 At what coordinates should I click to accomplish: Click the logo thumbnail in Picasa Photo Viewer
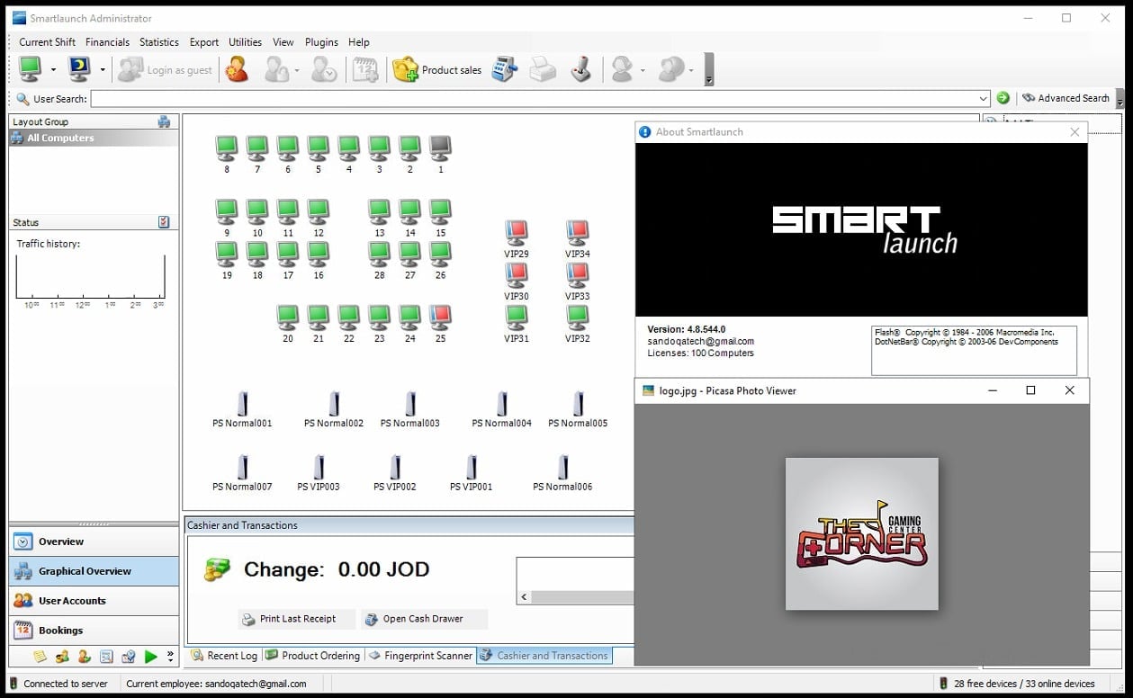click(x=861, y=533)
